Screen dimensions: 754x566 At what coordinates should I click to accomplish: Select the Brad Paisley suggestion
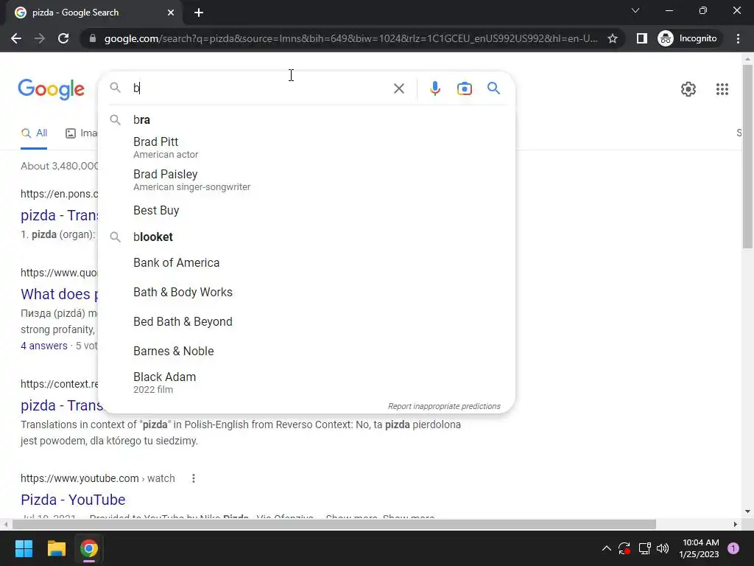pos(306,180)
